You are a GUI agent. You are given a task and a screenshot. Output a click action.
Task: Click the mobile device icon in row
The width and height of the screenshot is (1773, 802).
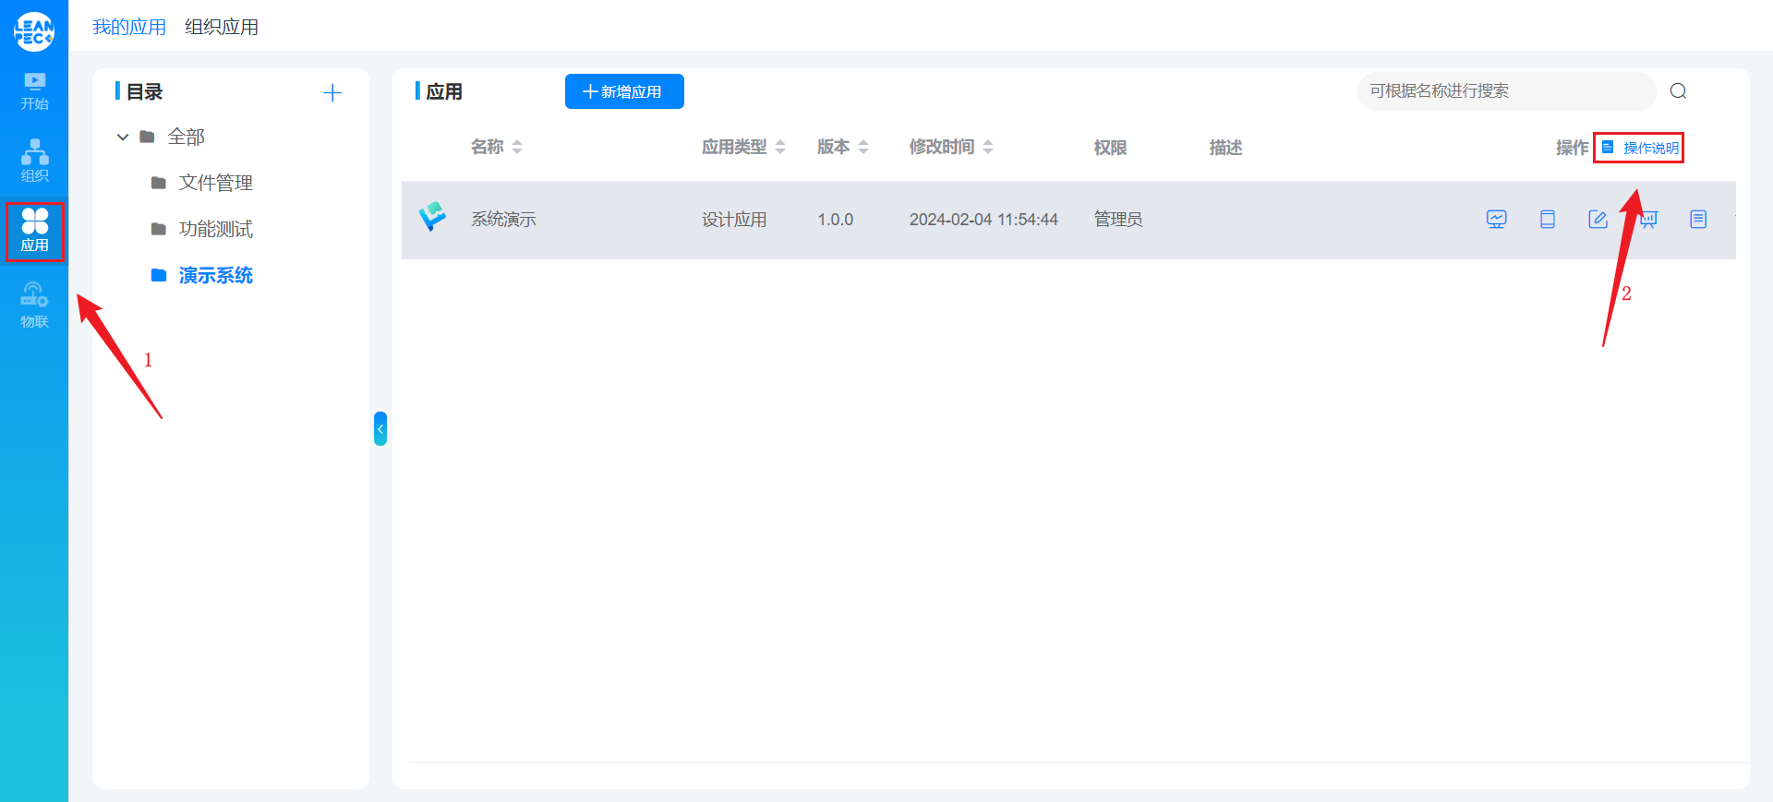1547,219
